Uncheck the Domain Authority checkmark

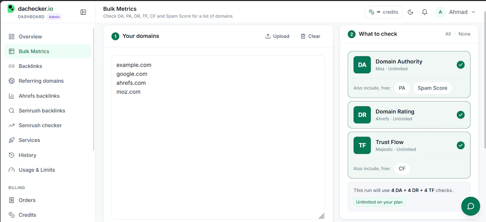[x=460, y=65]
